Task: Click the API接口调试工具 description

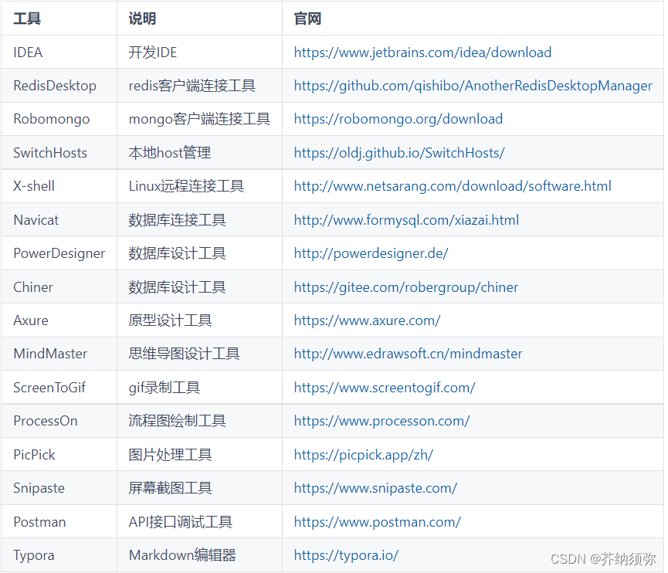Action: 181,521
